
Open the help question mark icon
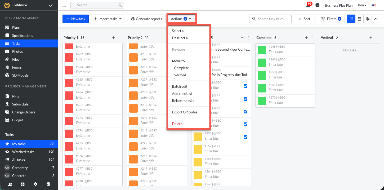pyautogui.click(x=317, y=5)
